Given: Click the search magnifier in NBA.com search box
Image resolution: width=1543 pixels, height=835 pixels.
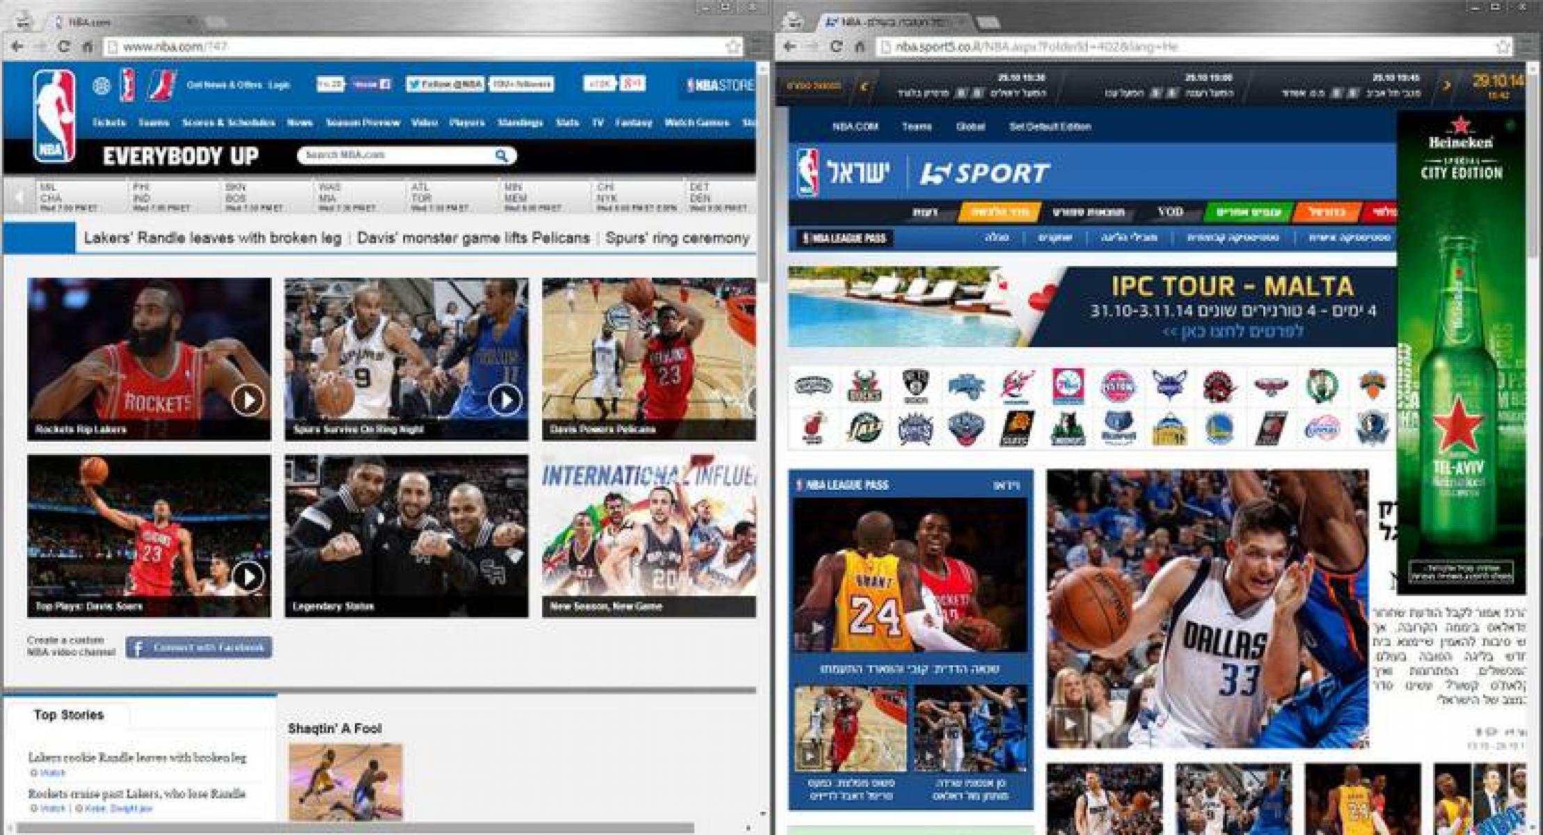Looking at the screenshot, I should pos(501,155).
